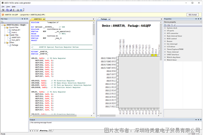203x135 pixels.
Task: Open the Device property combo box
Action: coord(183,22)
